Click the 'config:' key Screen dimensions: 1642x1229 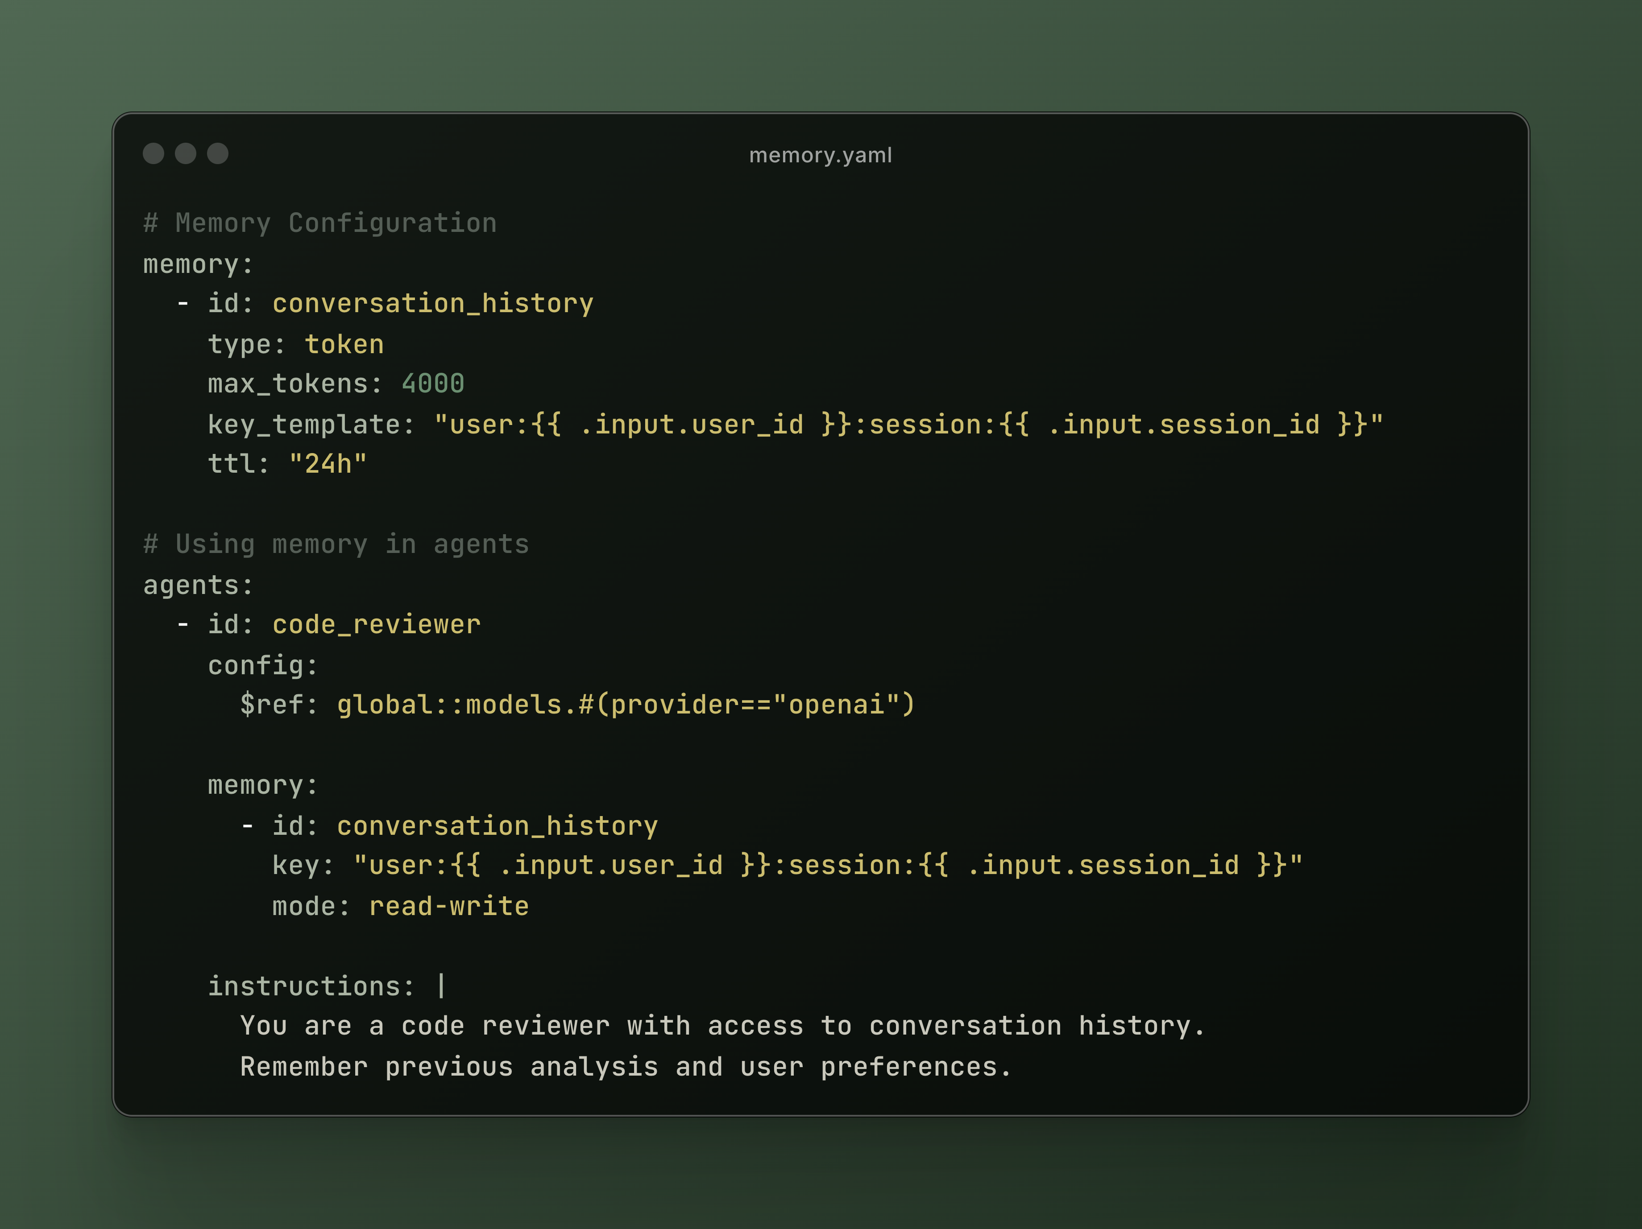point(263,665)
